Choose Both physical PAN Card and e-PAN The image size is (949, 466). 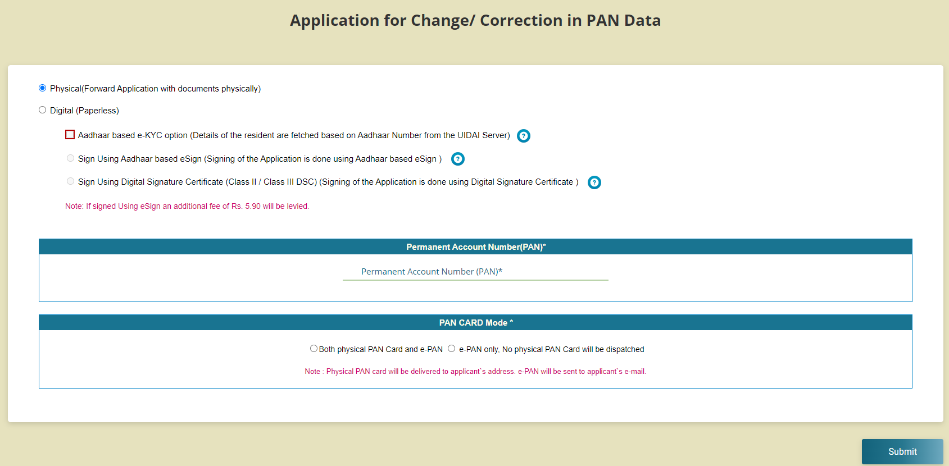pyautogui.click(x=314, y=349)
